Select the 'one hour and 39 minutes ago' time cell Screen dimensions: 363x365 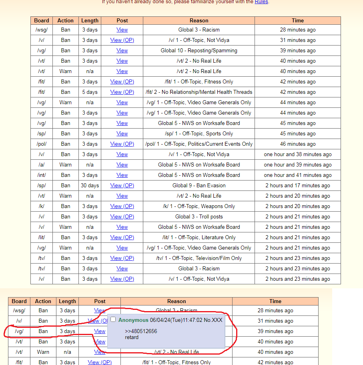298,165
